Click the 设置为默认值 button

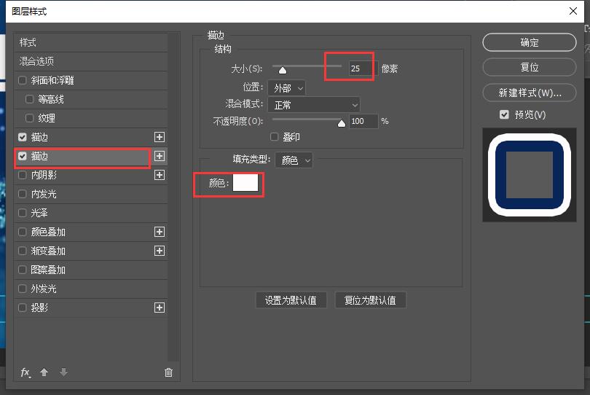click(291, 300)
